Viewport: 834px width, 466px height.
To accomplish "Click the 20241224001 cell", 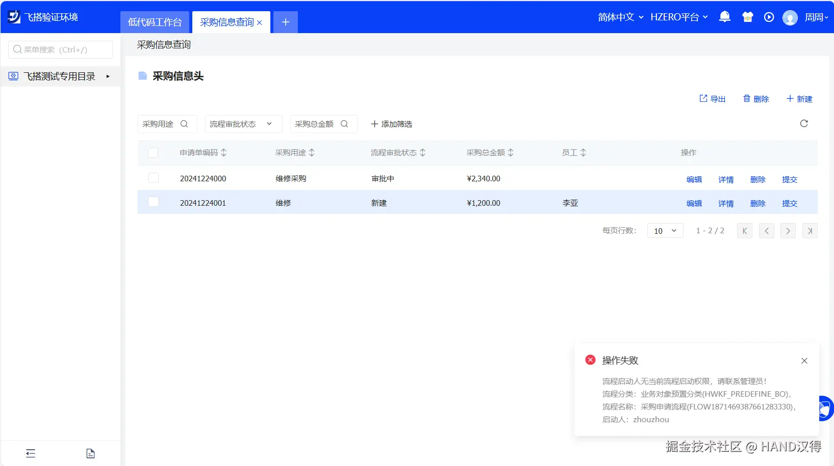I will (203, 203).
